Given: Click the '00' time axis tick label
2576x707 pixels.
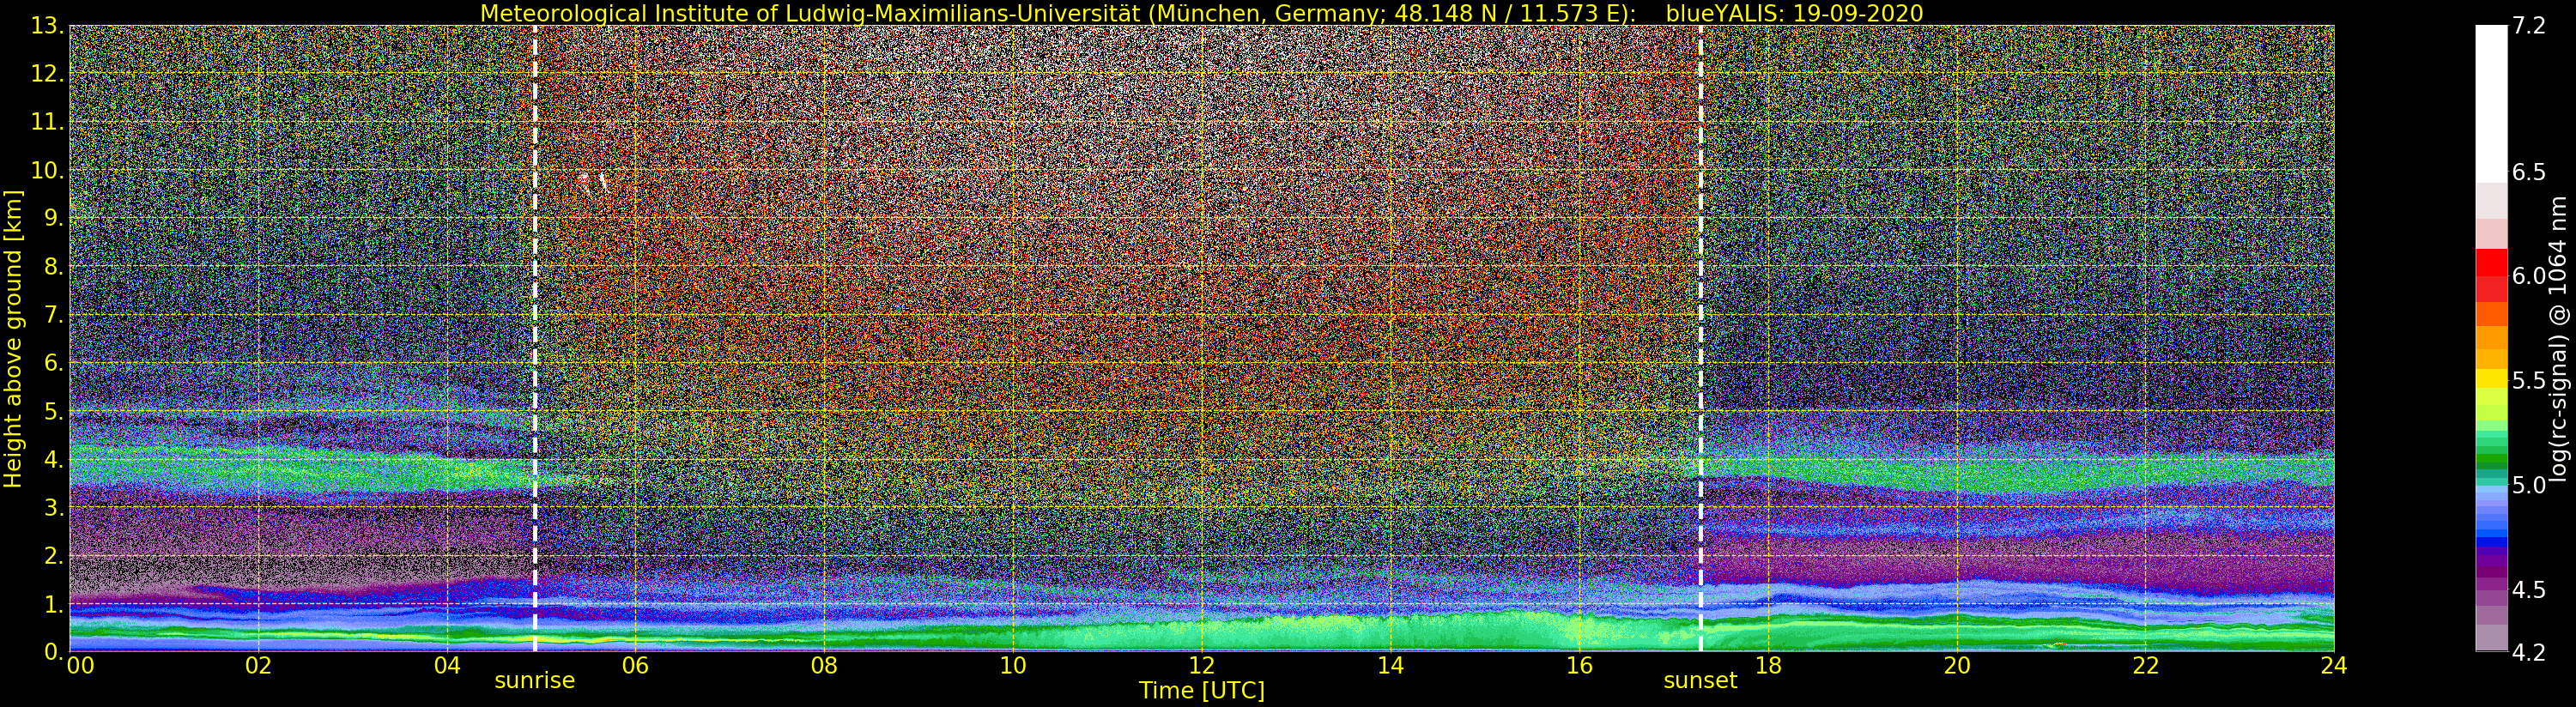Looking at the screenshot, I should pyautogui.click(x=80, y=665).
